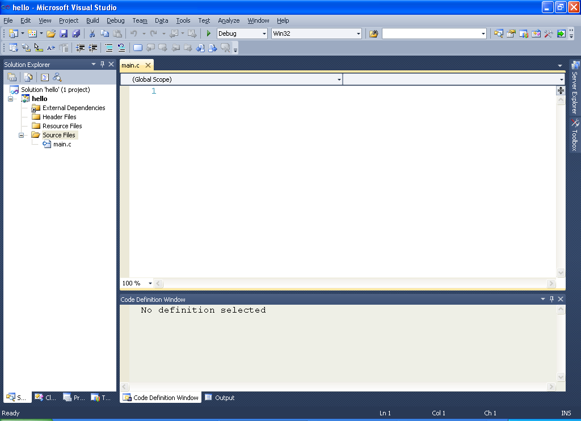Open the Server Explorer side tab
Viewport: 581px width, 421px height.
[575, 88]
